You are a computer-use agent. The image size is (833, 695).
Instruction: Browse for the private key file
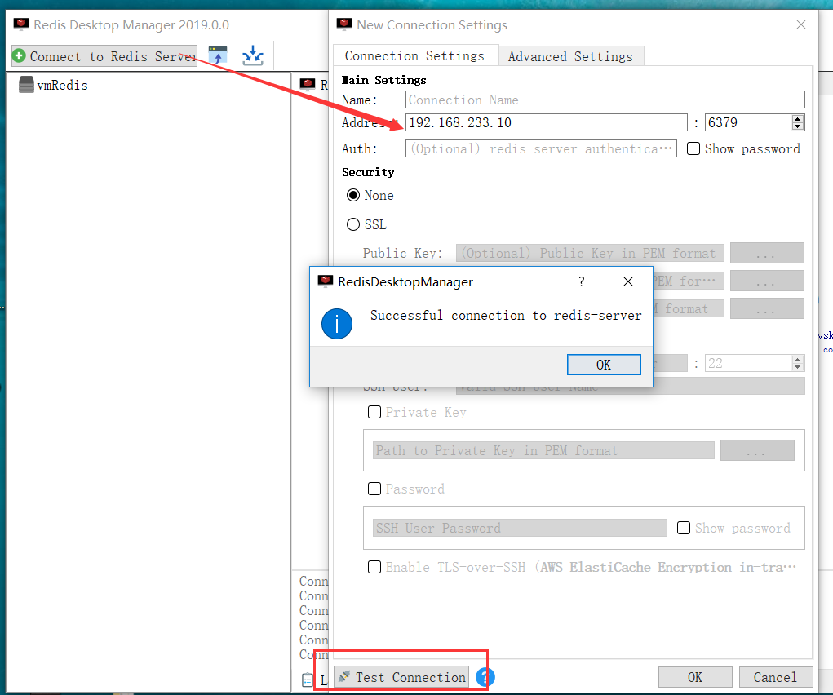pos(758,450)
